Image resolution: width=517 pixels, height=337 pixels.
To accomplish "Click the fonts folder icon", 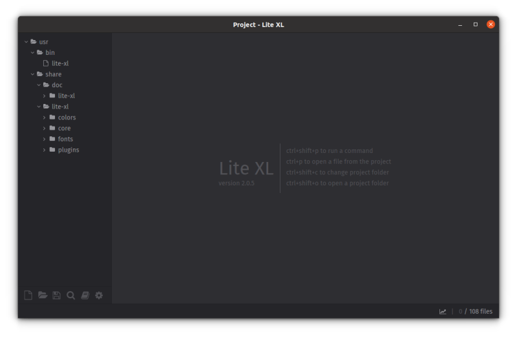I will click(52, 139).
